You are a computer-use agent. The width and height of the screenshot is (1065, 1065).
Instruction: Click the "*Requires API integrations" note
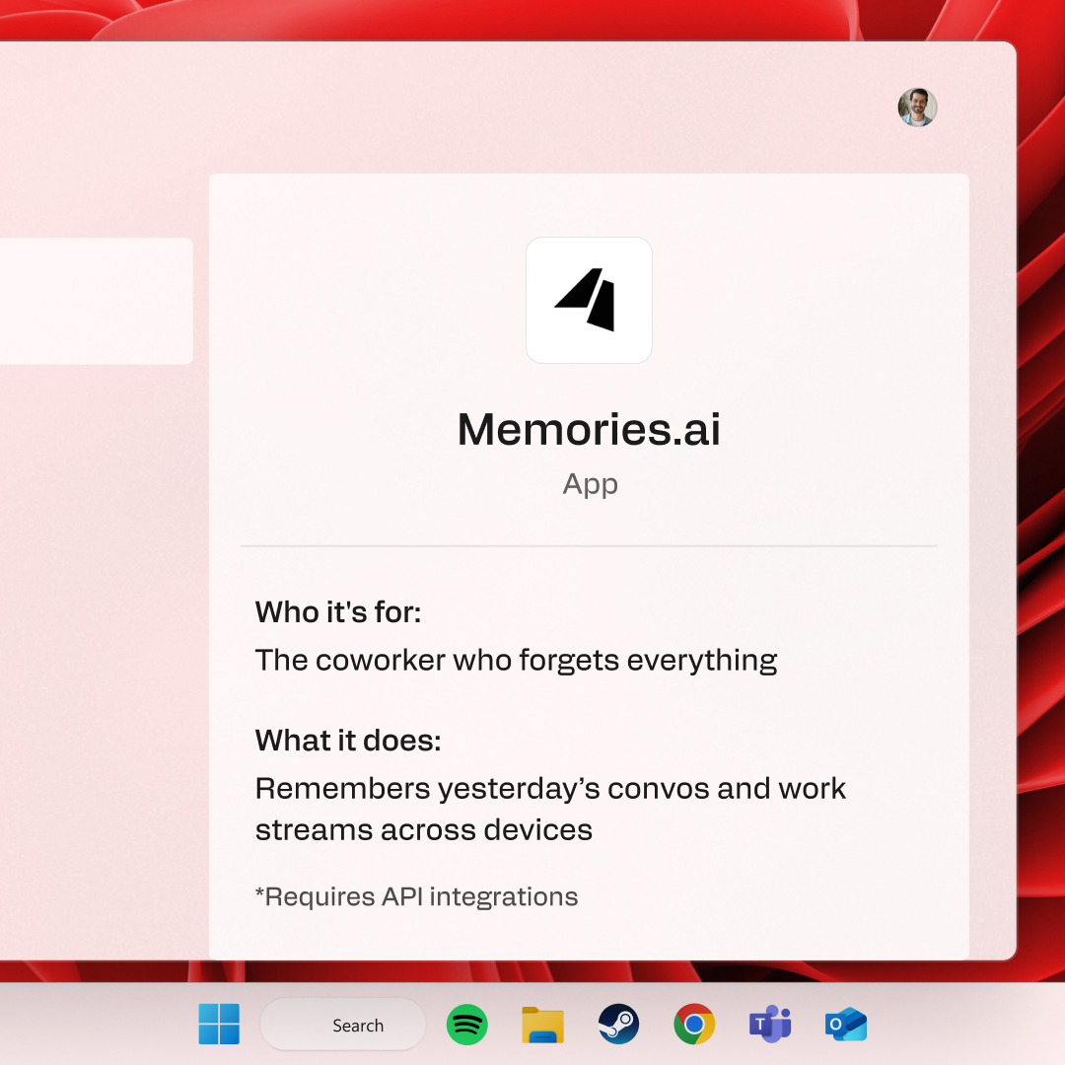point(416,896)
